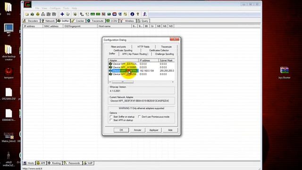
Task: Select first adapter row NPF_{DD7CDA
Action: click(142, 64)
